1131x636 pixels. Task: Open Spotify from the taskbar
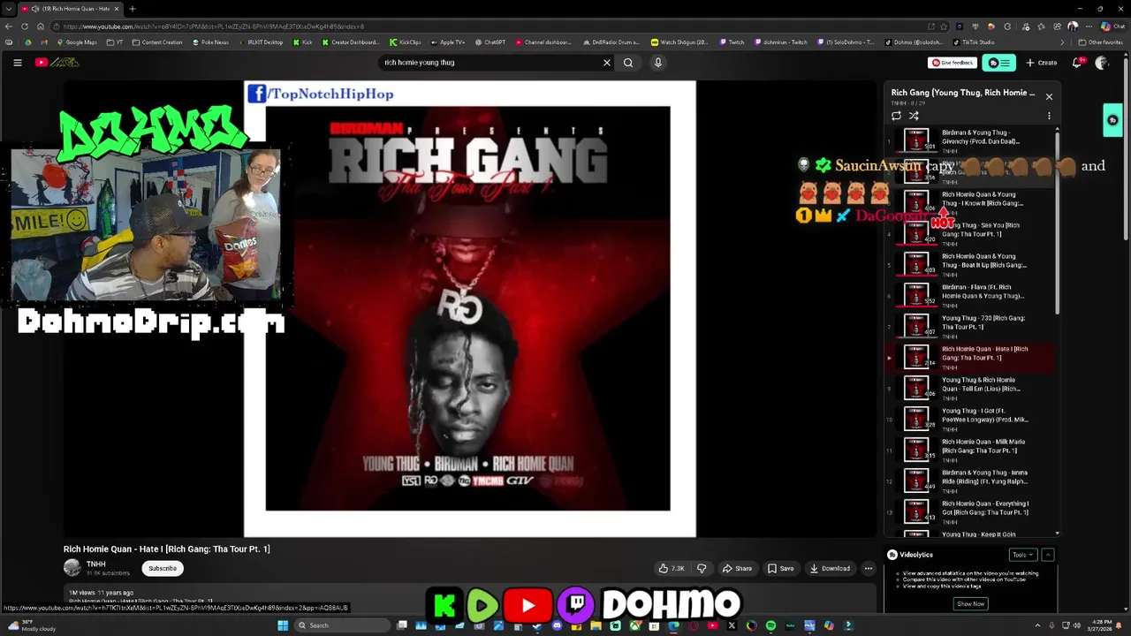770,625
